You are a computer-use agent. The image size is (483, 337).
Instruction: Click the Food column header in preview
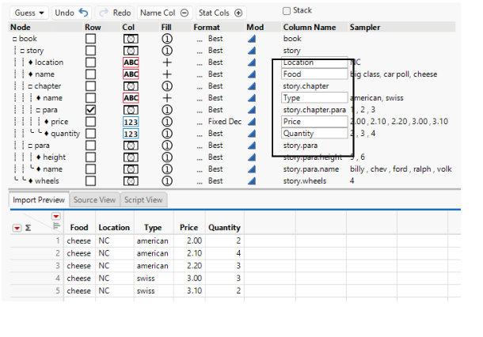pos(79,228)
